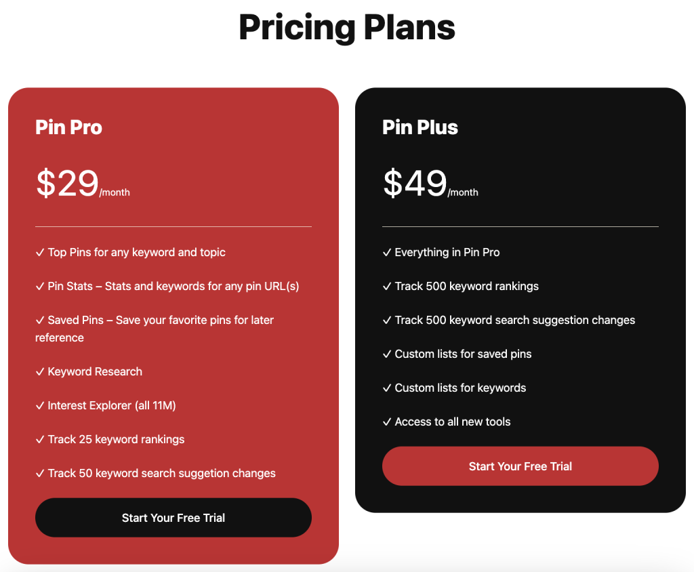The image size is (694, 572).
Task: Click checkmark beside Custom lists for keywords
Action: pos(387,388)
